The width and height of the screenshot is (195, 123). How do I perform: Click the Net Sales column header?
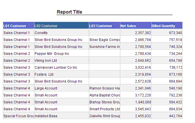[136, 25]
